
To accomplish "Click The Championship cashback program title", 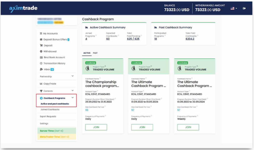I will pyautogui.click(x=102, y=84).
